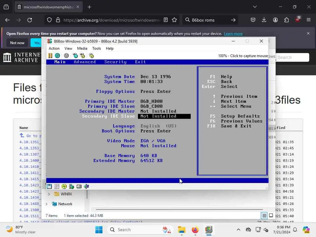
Task: Open the 86Box View menu
Action: coord(68,48)
